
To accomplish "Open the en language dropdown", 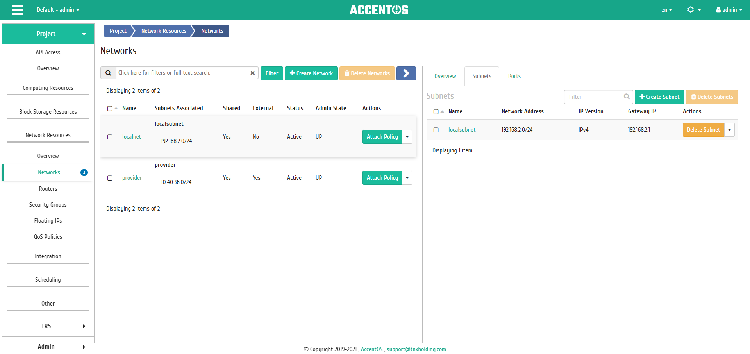I will coord(667,10).
